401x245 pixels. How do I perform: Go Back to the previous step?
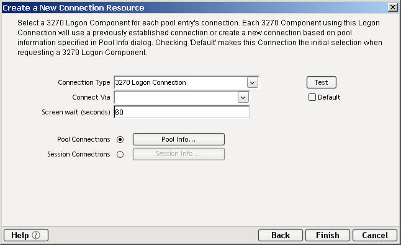[281, 235]
